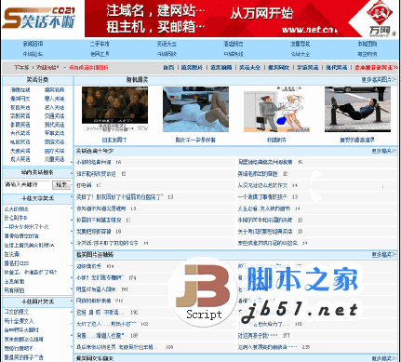This screenshot has width=401, height=362.
Task: Open the 夫妻笑话 category
Action: [20, 151]
